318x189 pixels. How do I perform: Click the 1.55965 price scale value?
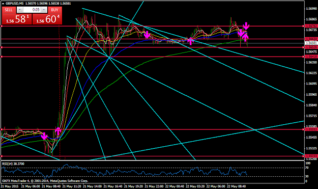(311, 95)
